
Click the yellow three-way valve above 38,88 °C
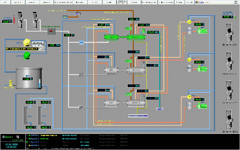coord(189,60)
